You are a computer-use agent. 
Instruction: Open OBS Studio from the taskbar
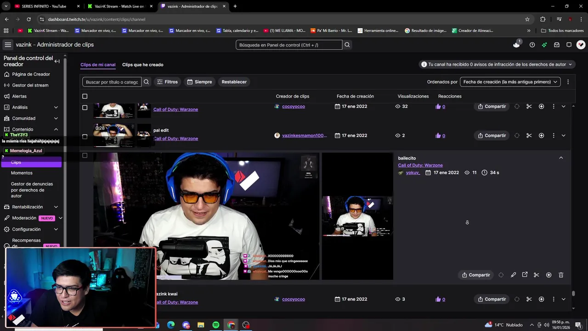pyautogui.click(x=246, y=325)
